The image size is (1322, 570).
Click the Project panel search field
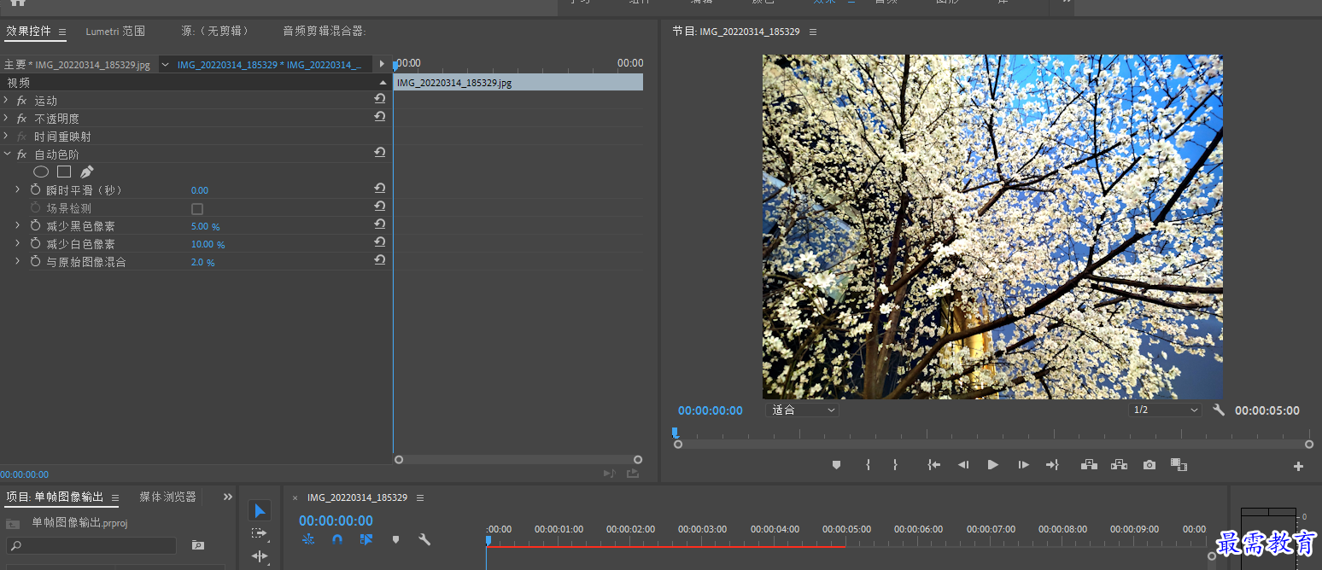(x=91, y=545)
